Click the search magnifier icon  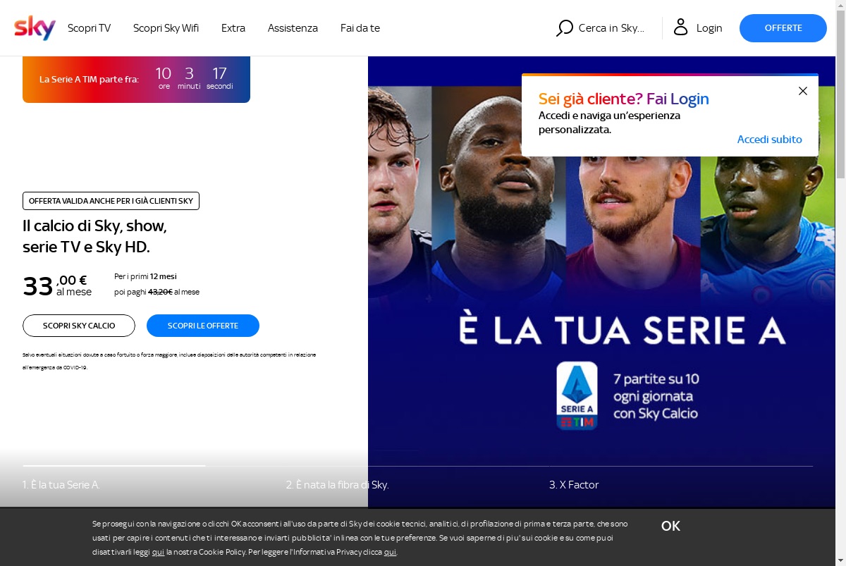564,28
